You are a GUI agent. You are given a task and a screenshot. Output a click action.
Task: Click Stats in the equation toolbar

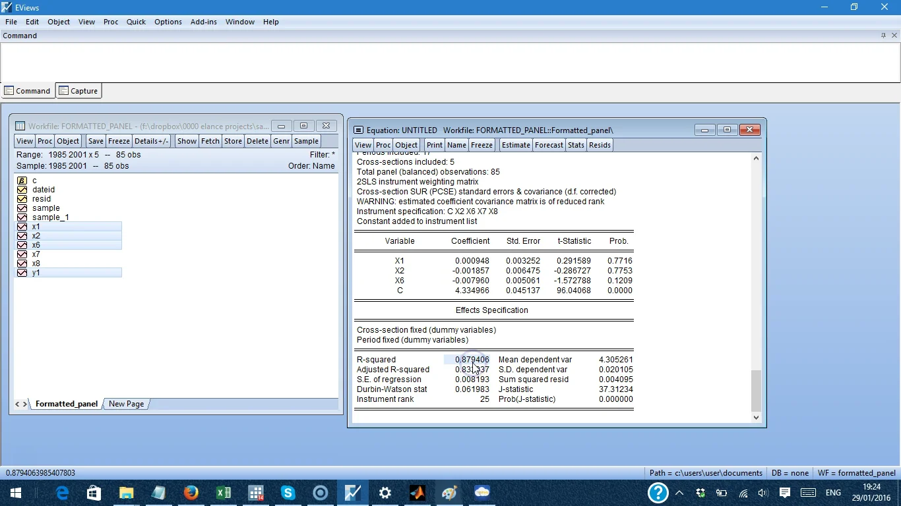(x=576, y=145)
